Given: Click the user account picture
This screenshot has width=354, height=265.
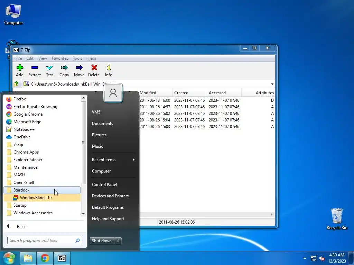Looking at the screenshot, I should click(113, 93).
